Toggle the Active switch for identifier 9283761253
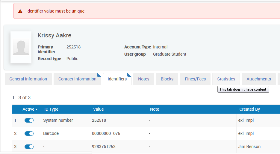Image resolution: width=280 pixels, height=154 pixels. point(29,147)
